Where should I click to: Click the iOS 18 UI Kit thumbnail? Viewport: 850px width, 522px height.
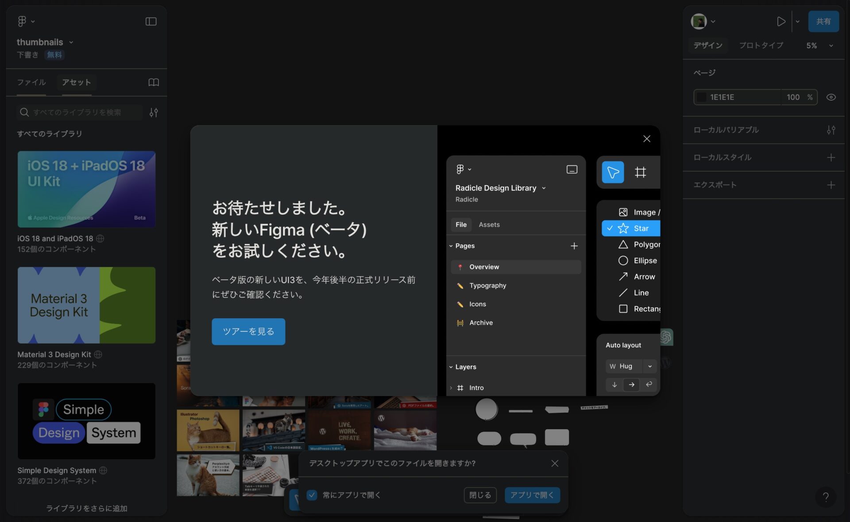[x=86, y=189]
